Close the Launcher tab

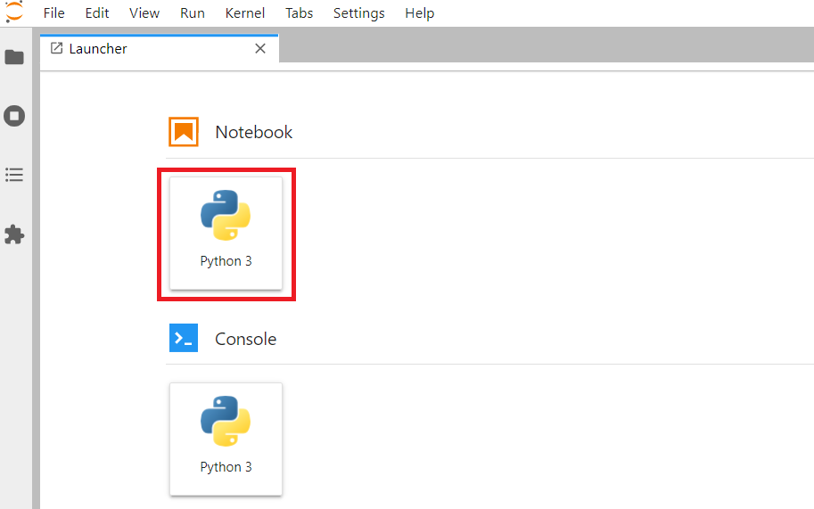(260, 49)
